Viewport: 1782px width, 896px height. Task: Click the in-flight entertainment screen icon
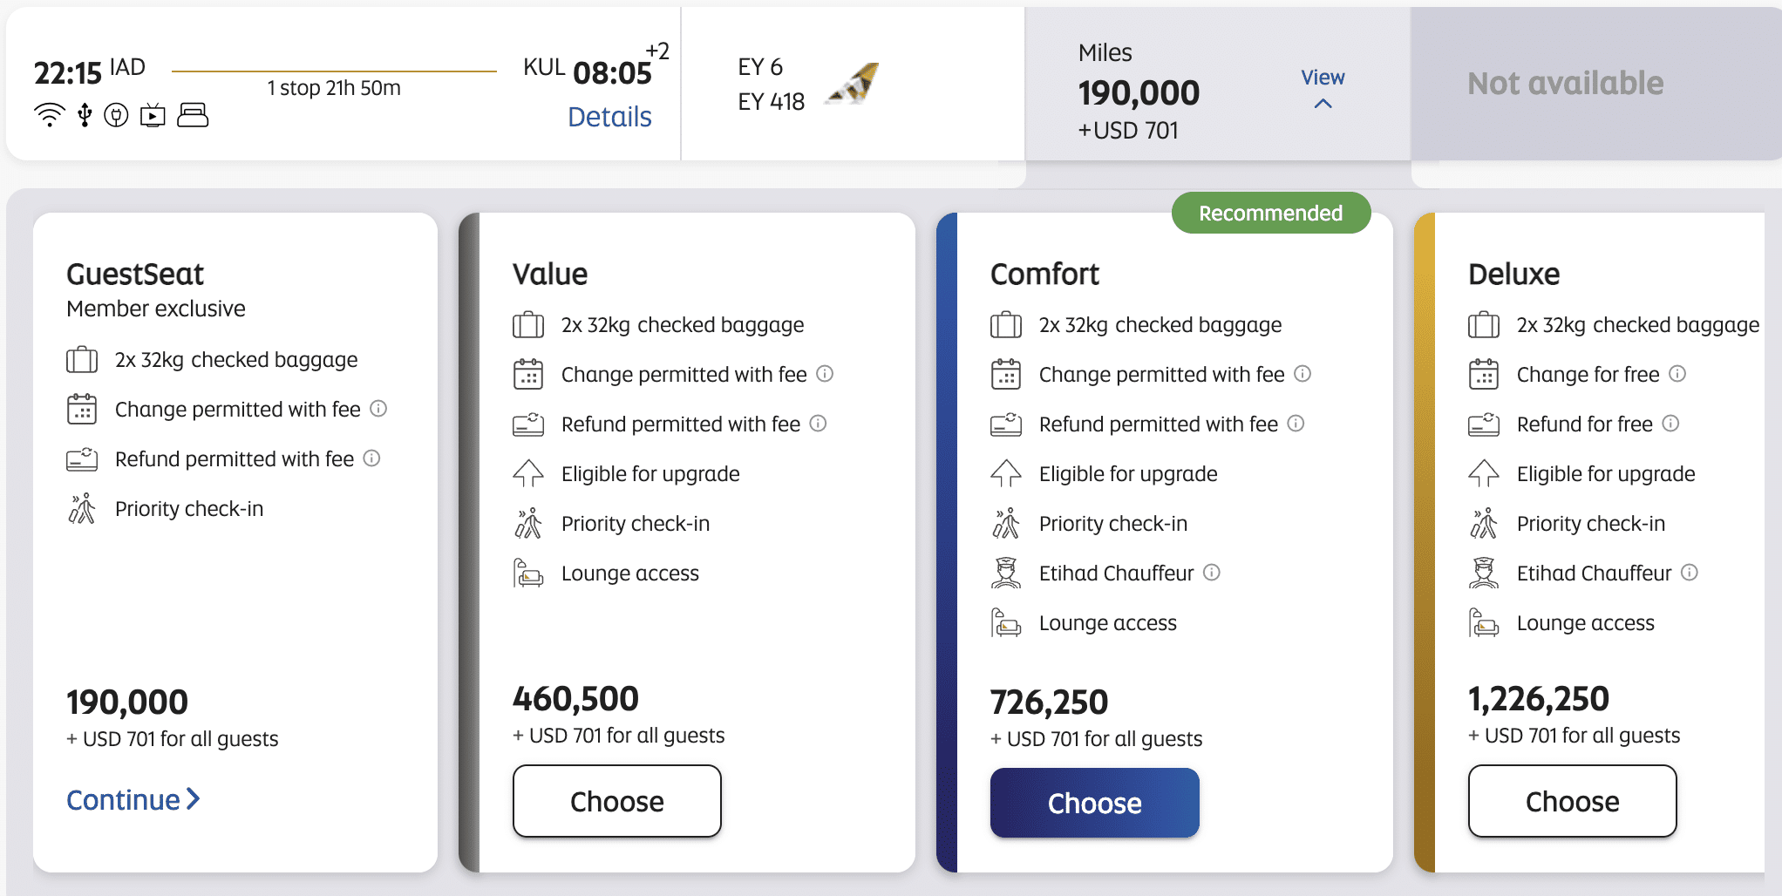click(x=153, y=115)
